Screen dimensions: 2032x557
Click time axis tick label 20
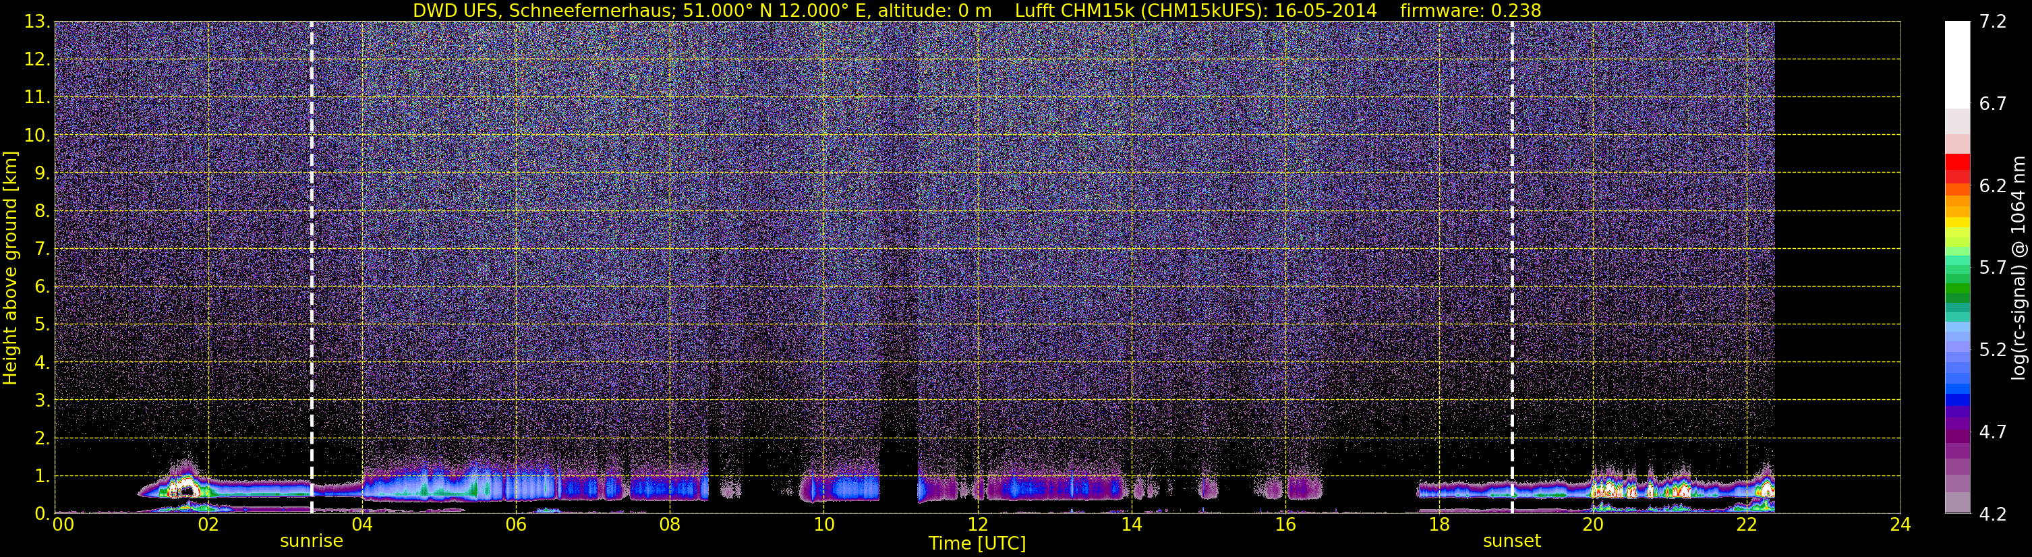[1593, 525]
